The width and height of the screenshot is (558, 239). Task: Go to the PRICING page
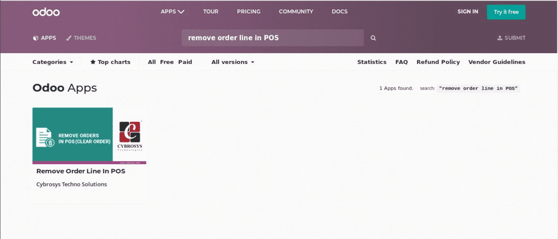tap(249, 11)
